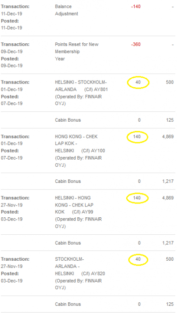Click the circled 40 for flight AY820
The image size is (177, 313).
coord(138,259)
